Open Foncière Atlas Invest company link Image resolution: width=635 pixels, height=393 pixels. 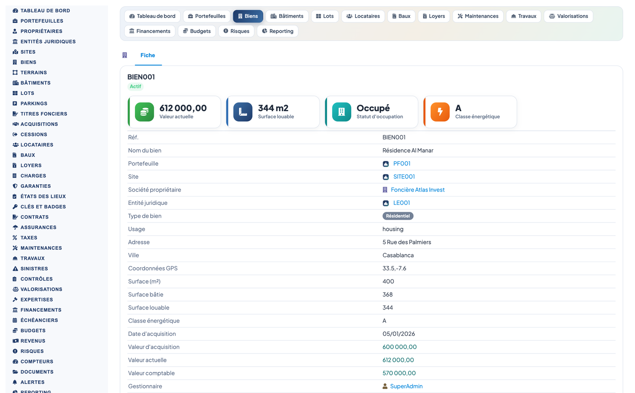418,190
